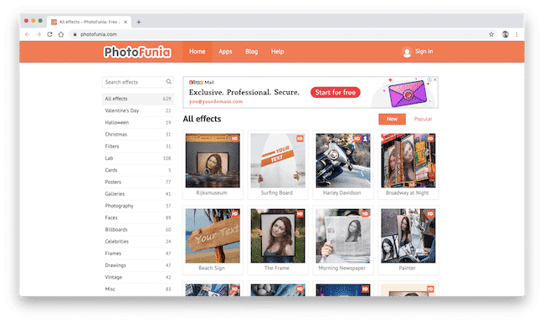Click the search magnifier icon
544x322 pixels.
point(168,82)
